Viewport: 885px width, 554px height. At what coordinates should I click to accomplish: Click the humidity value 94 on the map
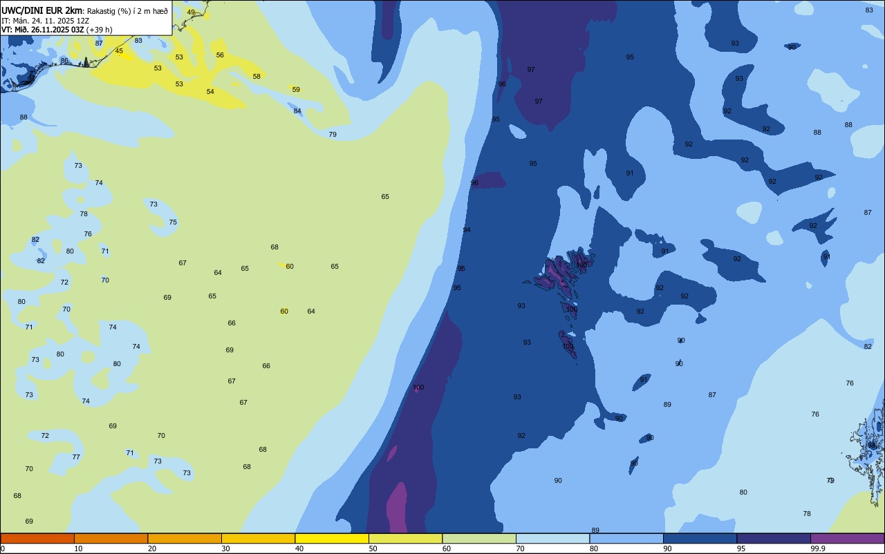coord(467,230)
